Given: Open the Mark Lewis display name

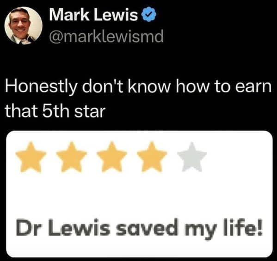Looking at the screenshot, I should [93, 15].
